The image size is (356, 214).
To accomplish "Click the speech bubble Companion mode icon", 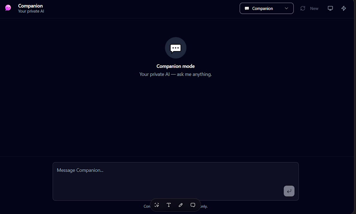I will click(175, 48).
